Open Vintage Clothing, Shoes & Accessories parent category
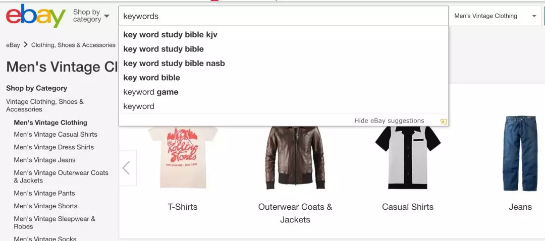The image size is (545, 241). click(x=45, y=105)
